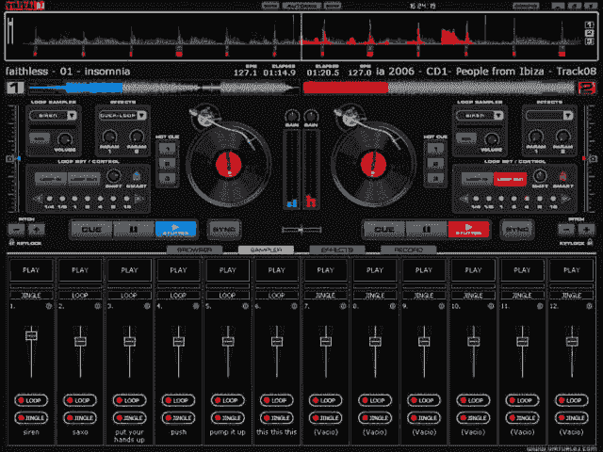Click the blue play button on left deck

pyautogui.click(x=176, y=230)
